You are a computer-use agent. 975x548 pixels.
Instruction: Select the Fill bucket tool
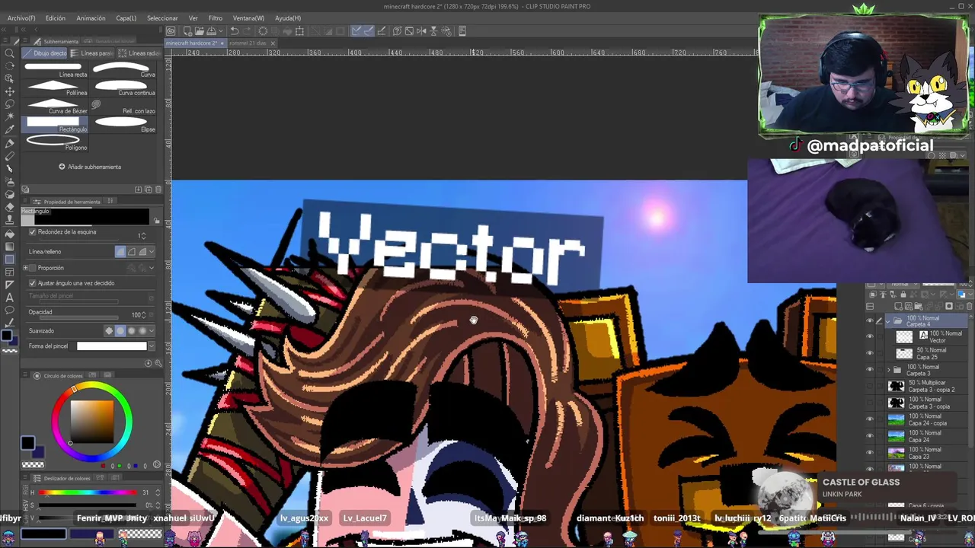point(9,234)
